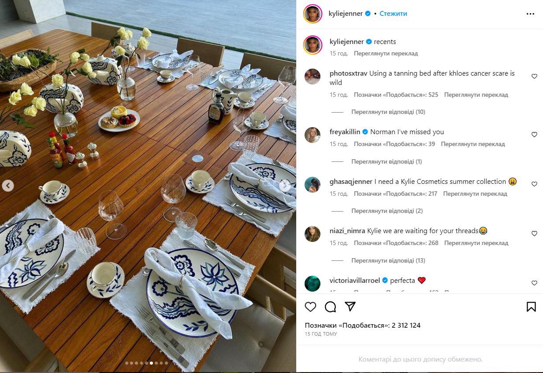
Task: Like the post with heart icon
Action: pos(311,307)
